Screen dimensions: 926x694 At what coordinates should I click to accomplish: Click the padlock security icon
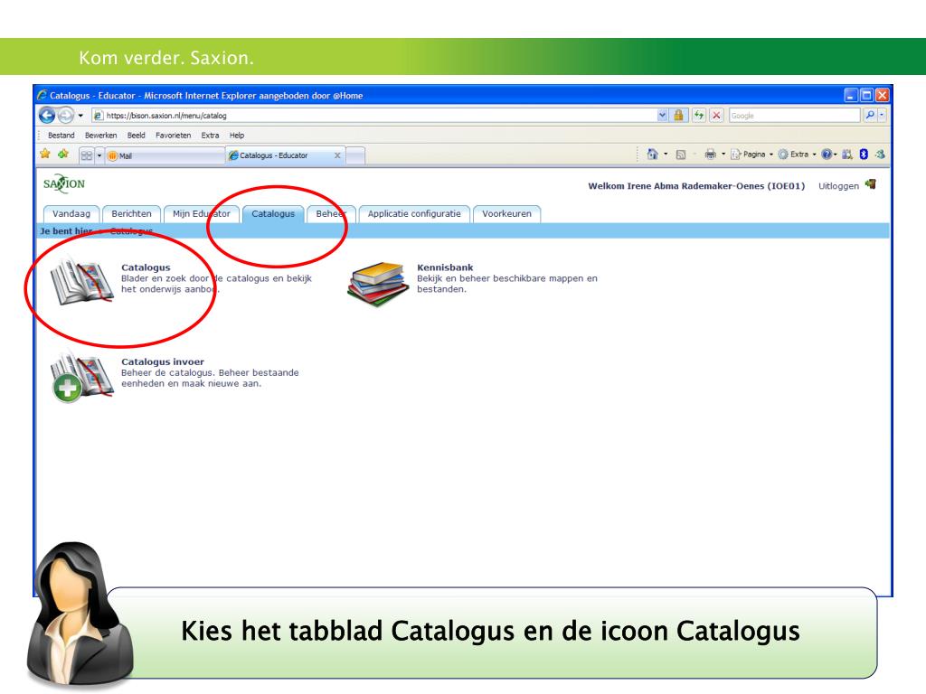coord(678,116)
